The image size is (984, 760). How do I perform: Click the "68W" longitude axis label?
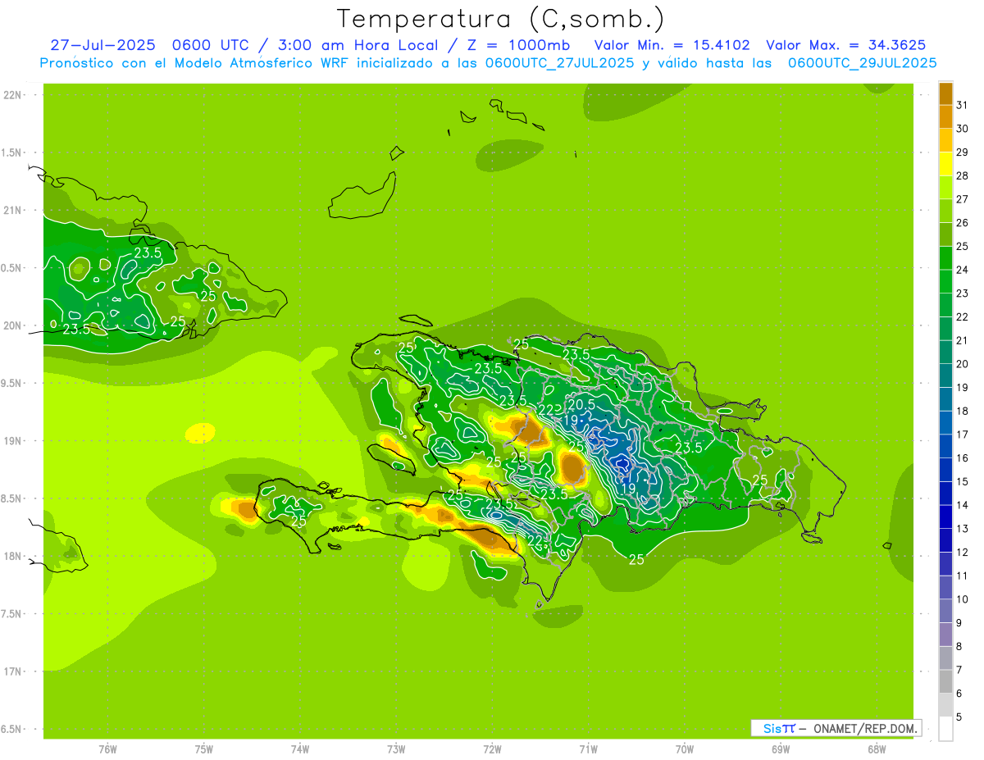(877, 749)
